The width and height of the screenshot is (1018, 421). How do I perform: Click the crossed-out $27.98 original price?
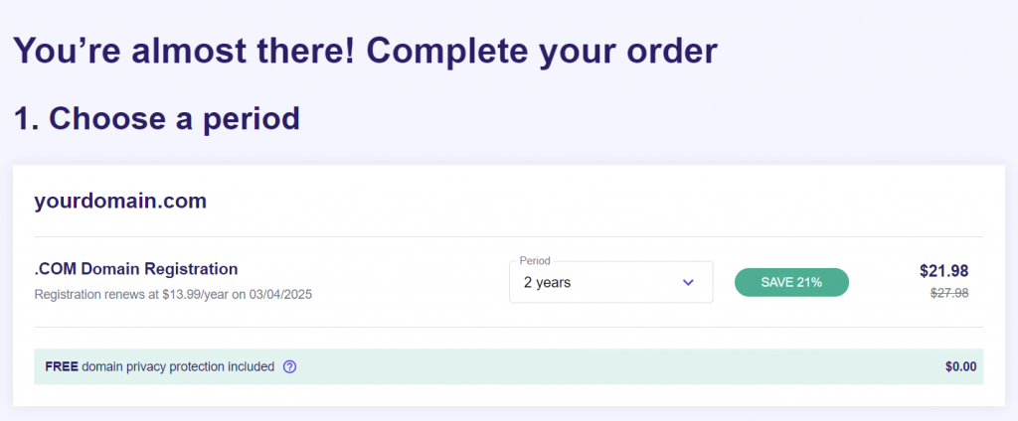tap(949, 293)
